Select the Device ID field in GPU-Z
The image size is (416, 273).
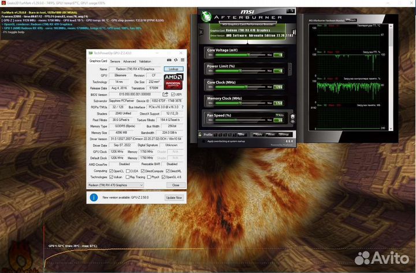pyautogui.click(x=166, y=101)
